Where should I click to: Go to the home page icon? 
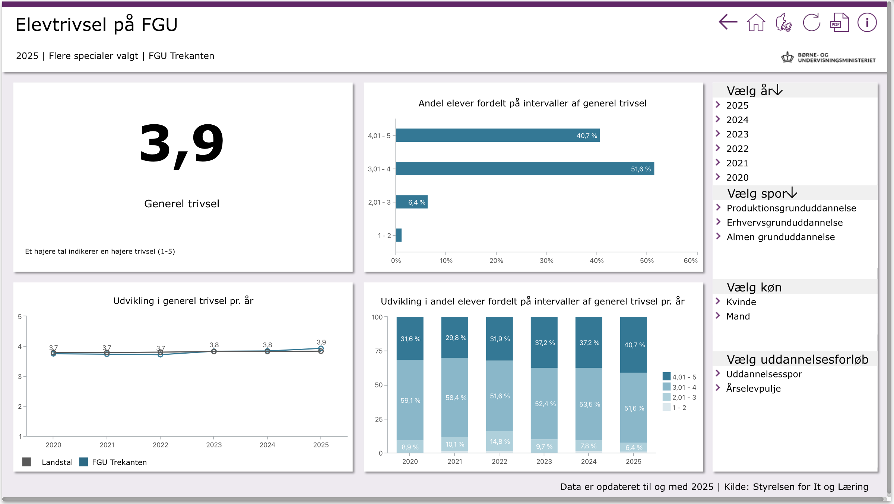coord(756,23)
